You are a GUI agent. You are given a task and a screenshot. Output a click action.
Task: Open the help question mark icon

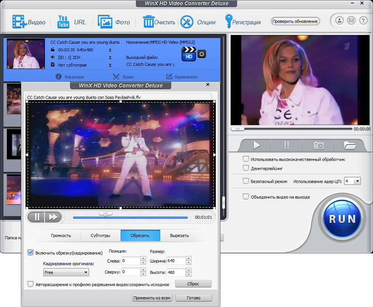(363, 21)
